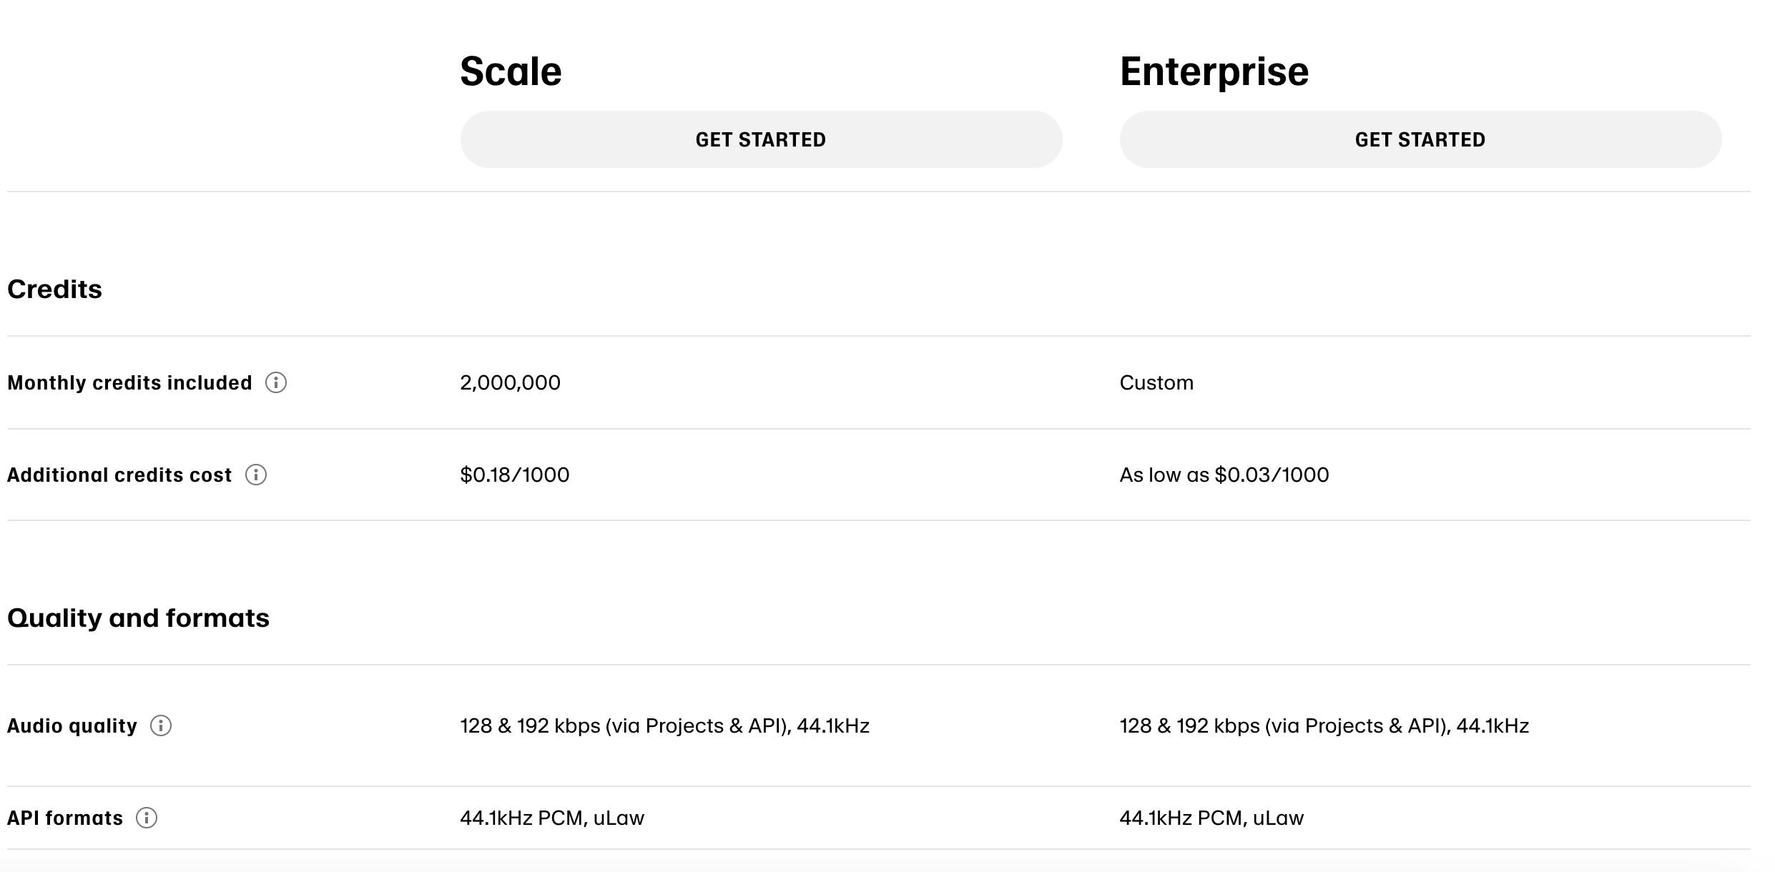1775x872 pixels.
Task: Select the Credits section heading
Action: [x=54, y=289]
